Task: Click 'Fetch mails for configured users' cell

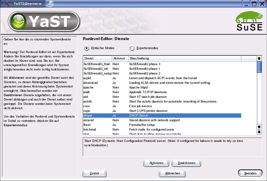Action: tap(152, 130)
